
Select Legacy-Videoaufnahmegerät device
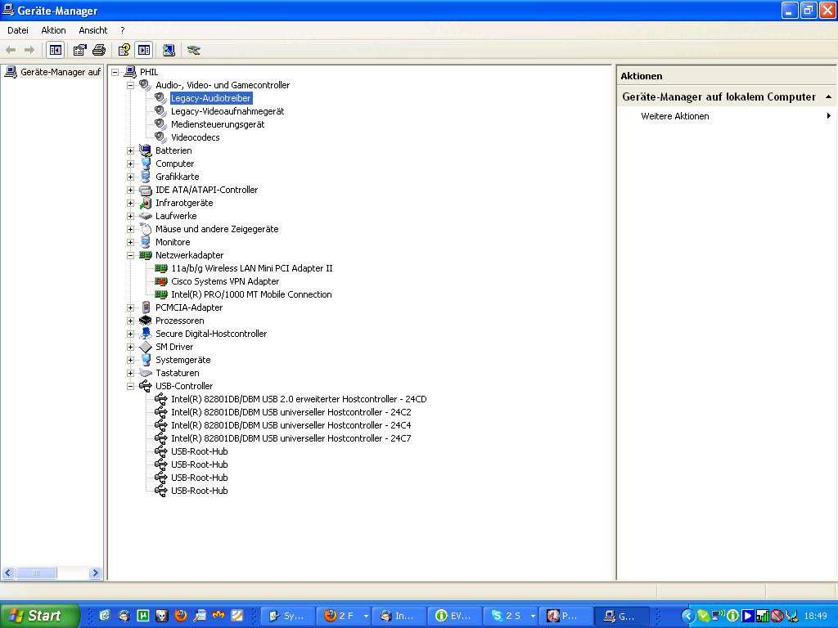pos(228,111)
